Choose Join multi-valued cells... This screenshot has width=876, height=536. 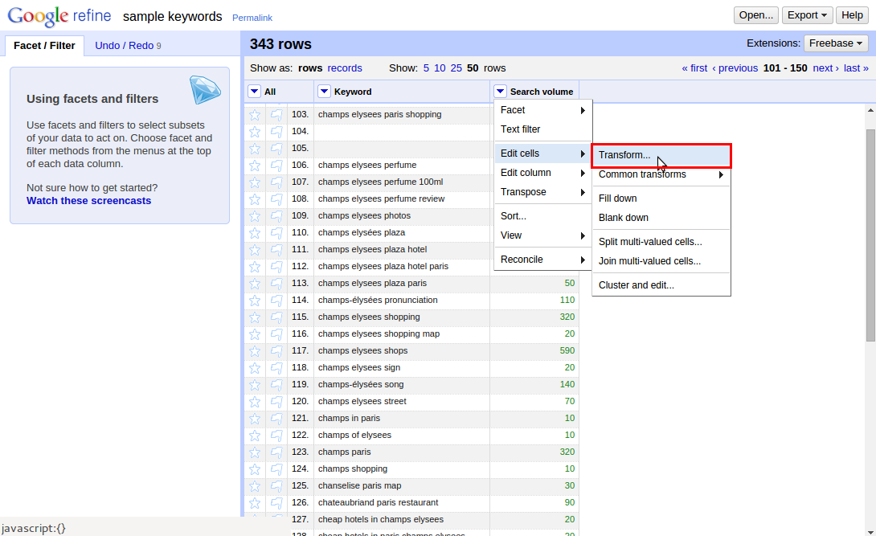pos(661,261)
